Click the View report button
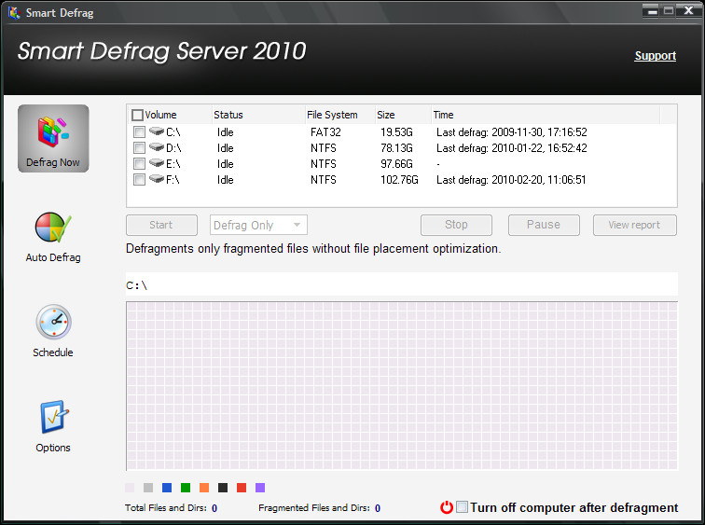Screen dimensions: 705x525 pos(634,225)
